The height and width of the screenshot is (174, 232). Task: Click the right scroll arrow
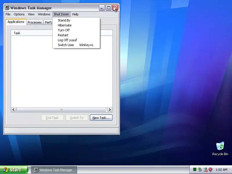tap(110, 110)
